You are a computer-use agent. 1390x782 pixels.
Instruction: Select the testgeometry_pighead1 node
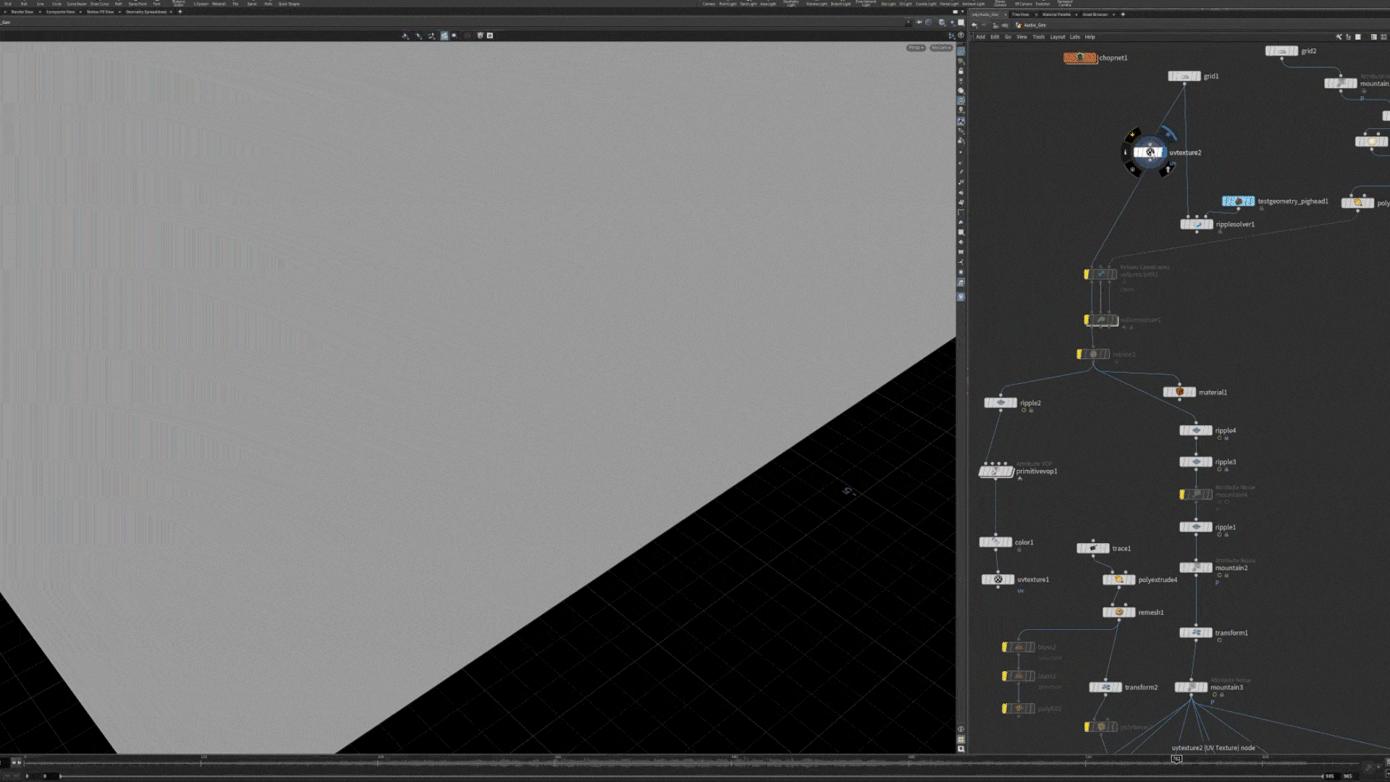tap(1238, 201)
